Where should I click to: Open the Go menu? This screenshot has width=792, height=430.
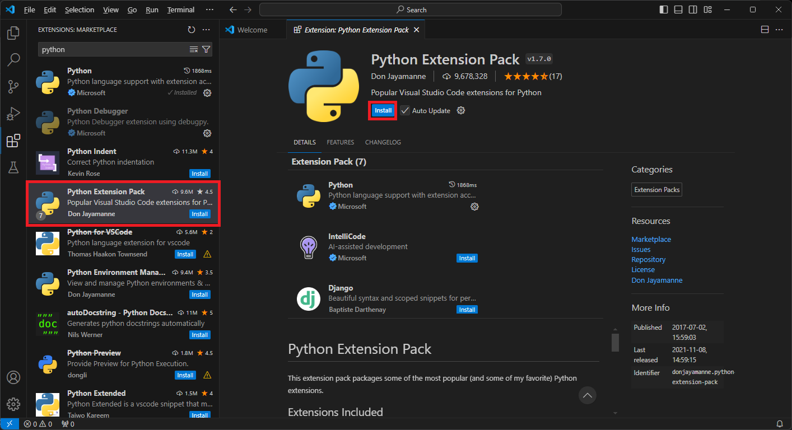(132, 10)
